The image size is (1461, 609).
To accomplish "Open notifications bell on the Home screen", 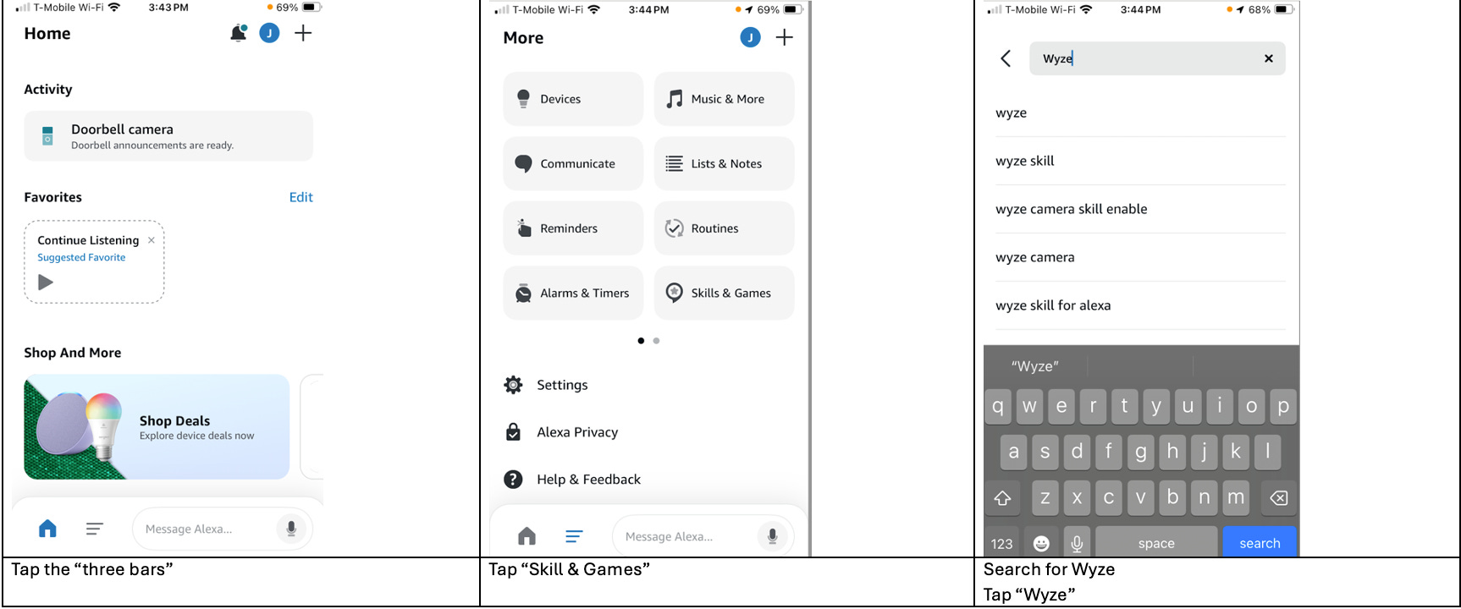I will tap(238, 34).
